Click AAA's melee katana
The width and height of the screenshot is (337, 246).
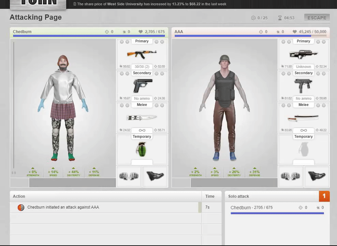click(303, 118)
